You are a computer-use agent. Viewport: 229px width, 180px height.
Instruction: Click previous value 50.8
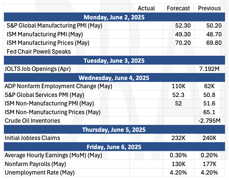coord(209,95)
